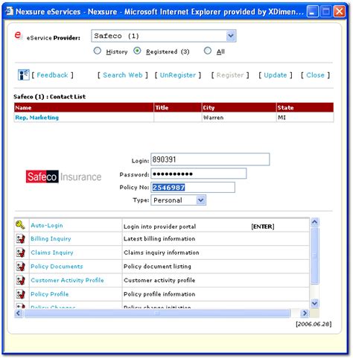Click the [2006.06.28] version label
This screenshot has width=353, height=359.
(314, 324)
